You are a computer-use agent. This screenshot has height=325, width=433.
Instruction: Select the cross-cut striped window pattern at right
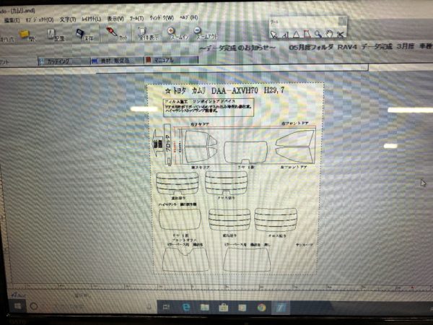coord(276,220)
